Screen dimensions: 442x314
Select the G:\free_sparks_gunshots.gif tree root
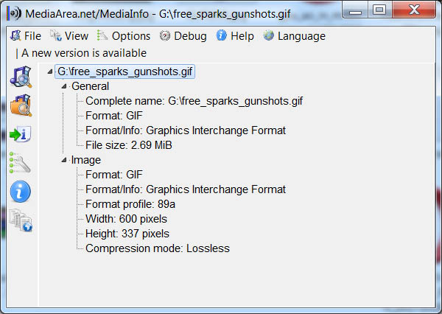pyautogui.click(x=125, y=71)
